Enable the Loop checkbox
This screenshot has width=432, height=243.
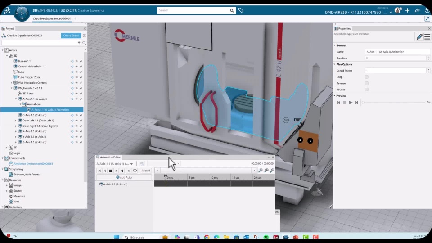point(367,77)
